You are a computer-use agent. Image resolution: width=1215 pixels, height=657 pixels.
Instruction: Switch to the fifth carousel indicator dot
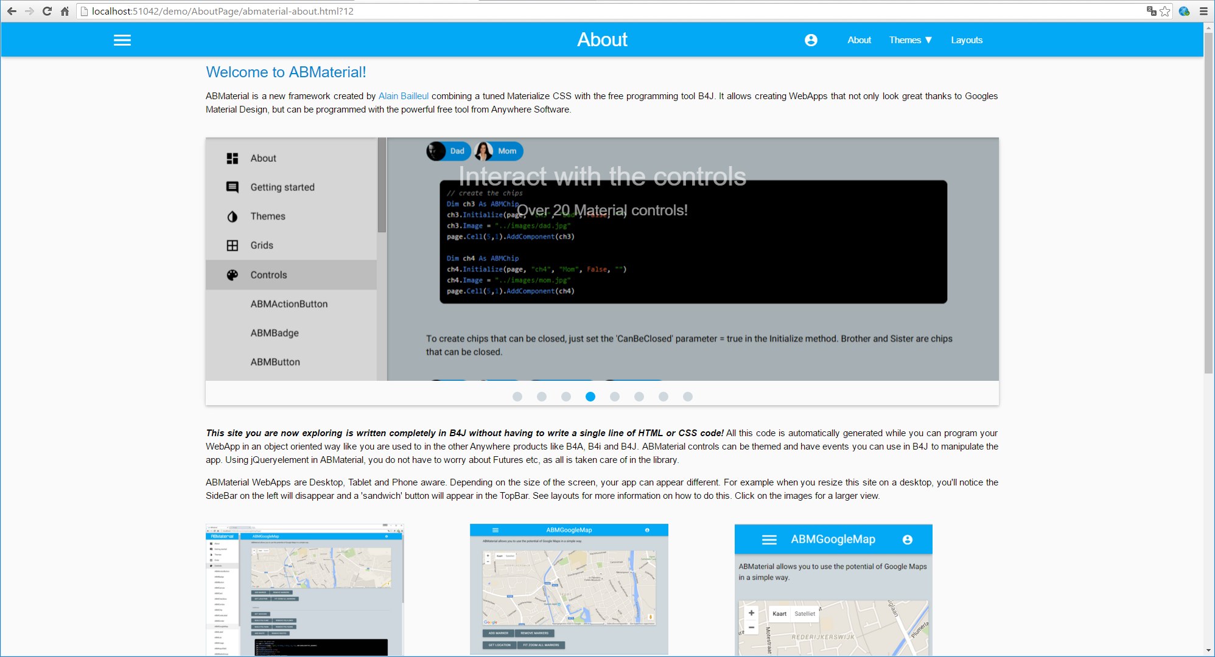click(615, 397)
